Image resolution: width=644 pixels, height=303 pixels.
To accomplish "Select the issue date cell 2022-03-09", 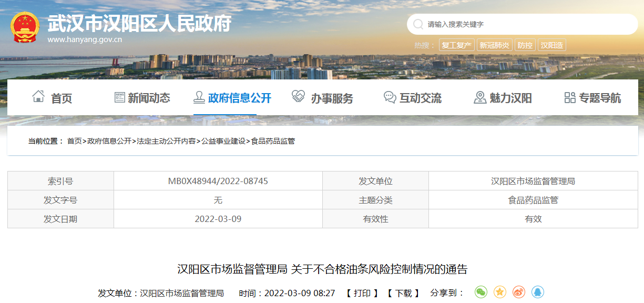I will (x=218, y=219).
